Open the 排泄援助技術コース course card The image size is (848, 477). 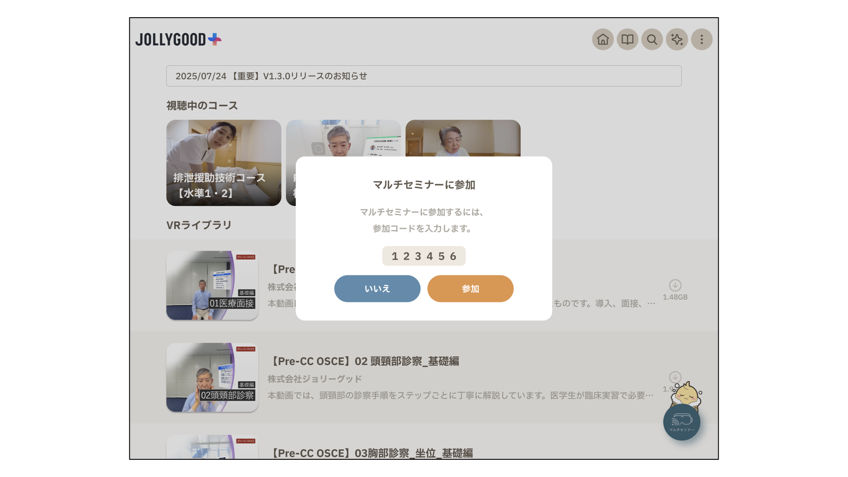pyautogui.click(x=223, y=163)
